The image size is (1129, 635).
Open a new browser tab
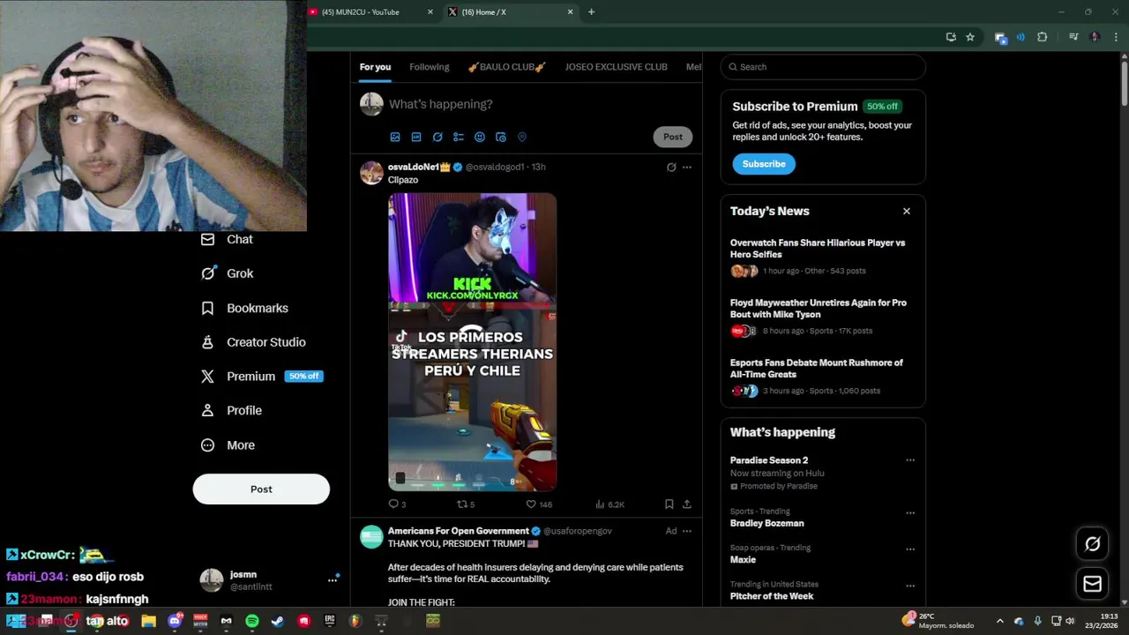591,12
